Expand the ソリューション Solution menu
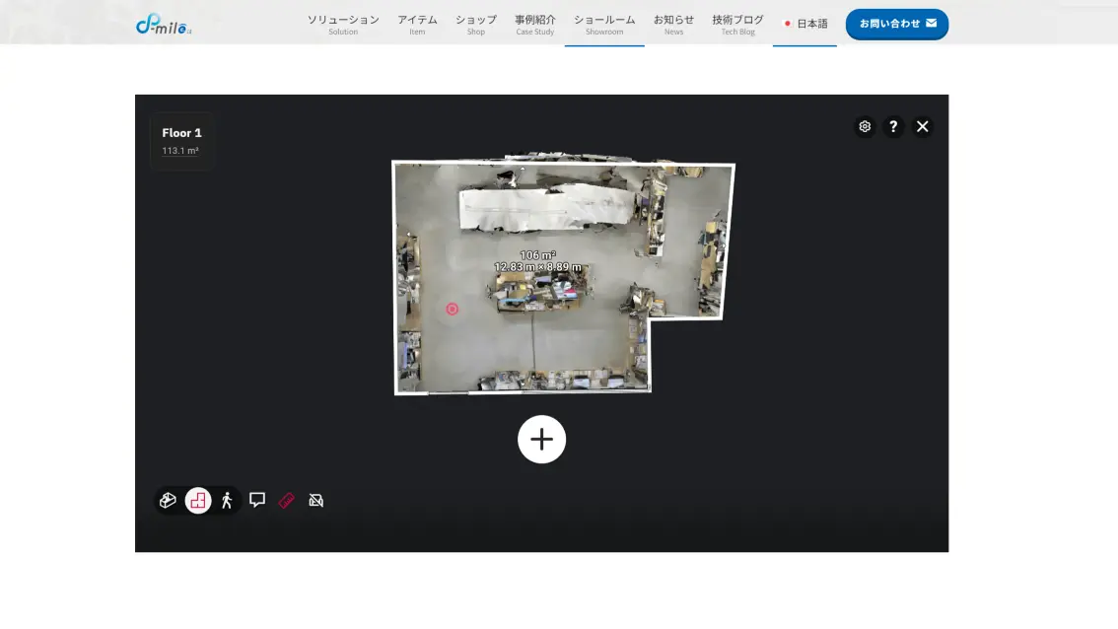Viewport: 1118px width, 629px height. pyautogui.click(x=343, y=25)
